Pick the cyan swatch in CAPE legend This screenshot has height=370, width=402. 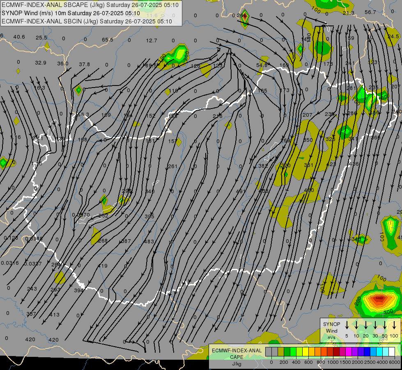tap(379, 352)
